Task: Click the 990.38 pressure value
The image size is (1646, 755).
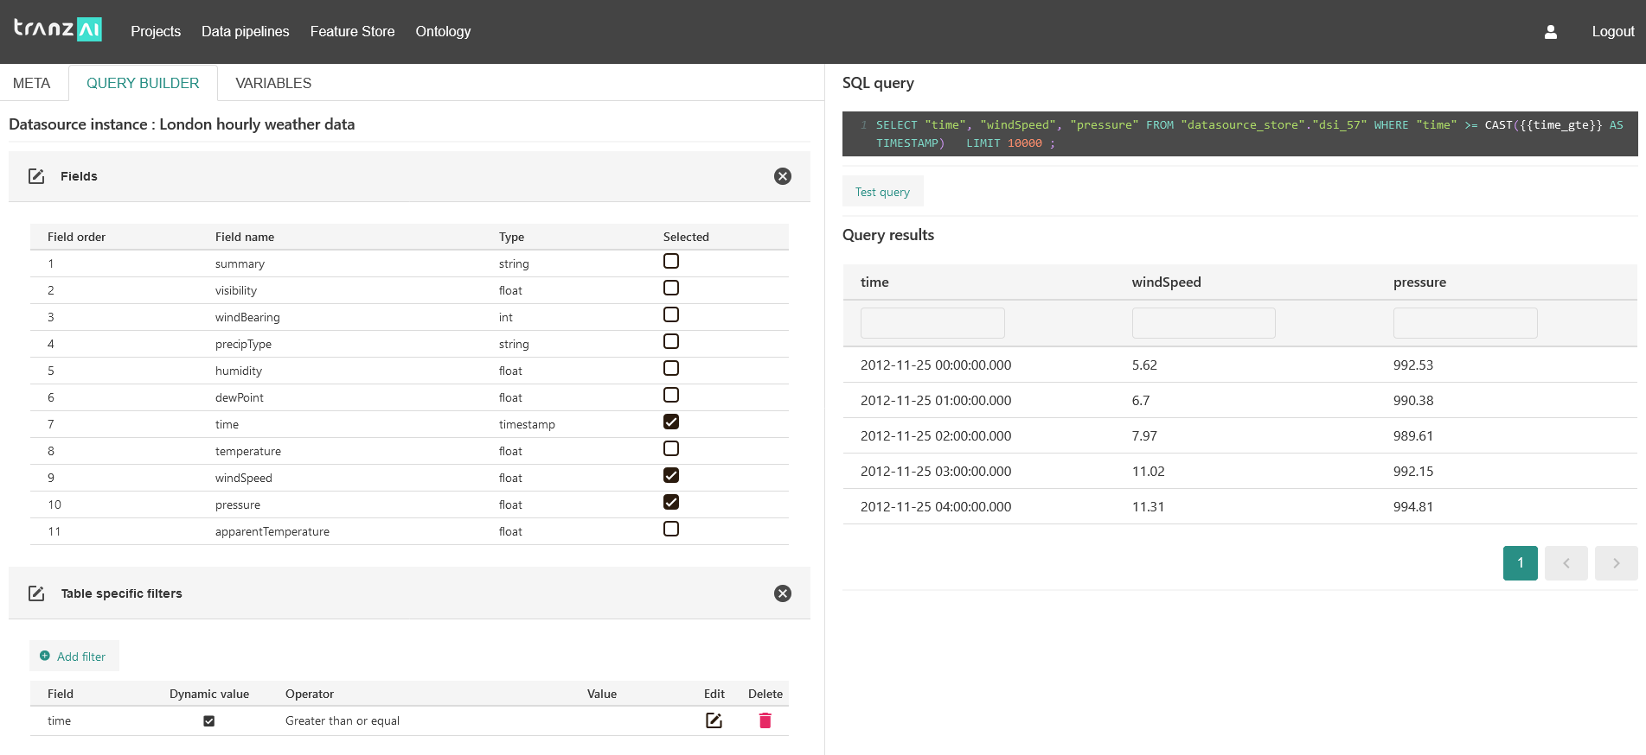Action: [1413, 400]
